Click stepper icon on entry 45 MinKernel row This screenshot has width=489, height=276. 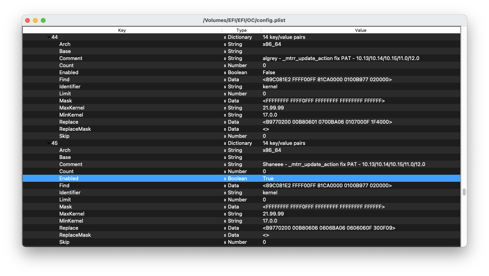tap(225, 221)
